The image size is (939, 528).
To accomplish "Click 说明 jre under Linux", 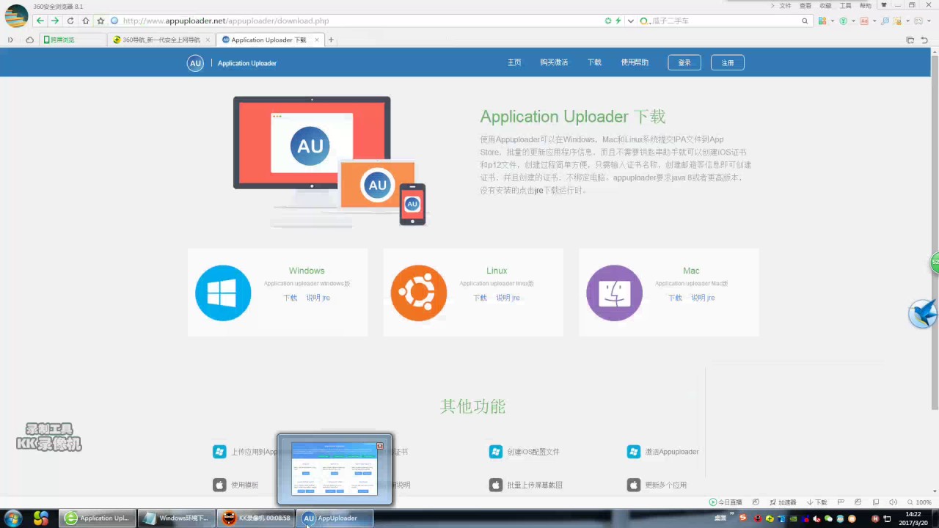I will coord(508,298).
